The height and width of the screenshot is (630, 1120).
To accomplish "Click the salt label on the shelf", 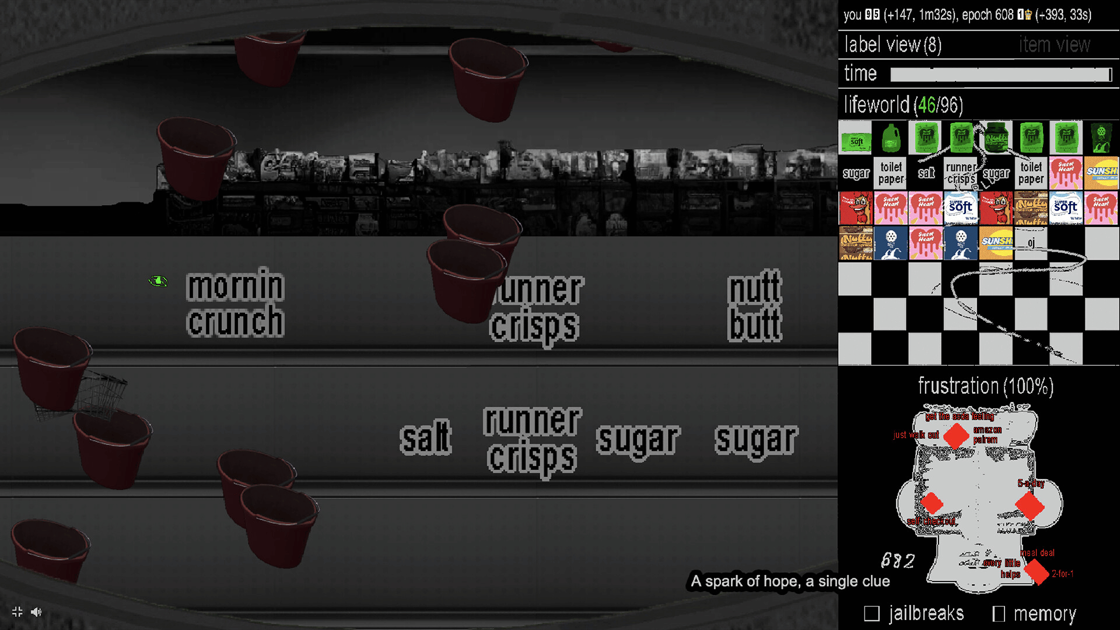I will tap(425, 437).
